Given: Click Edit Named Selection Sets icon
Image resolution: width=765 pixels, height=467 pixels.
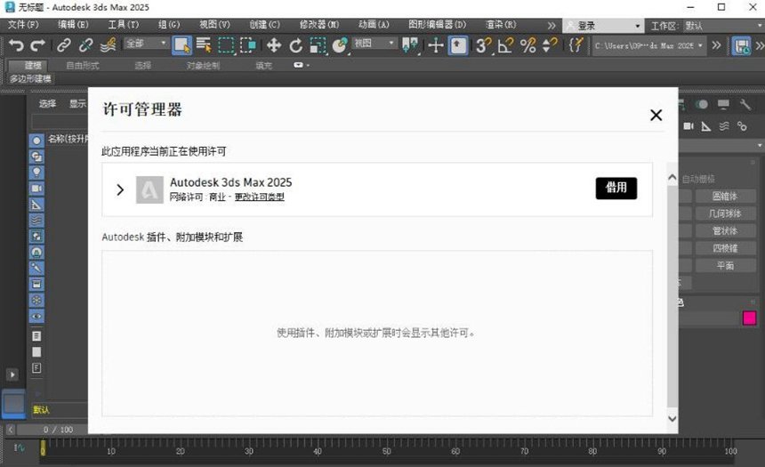Looking at the screenshot, I should pos(576,45).
